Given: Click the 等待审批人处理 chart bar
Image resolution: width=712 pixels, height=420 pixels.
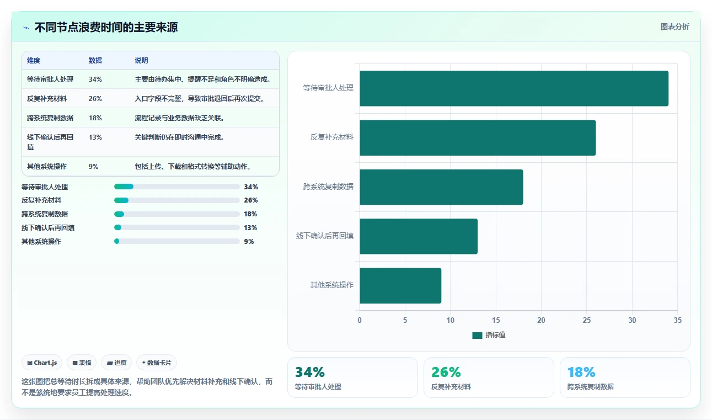Looking at the screenshot, I should tap(514, 88).
